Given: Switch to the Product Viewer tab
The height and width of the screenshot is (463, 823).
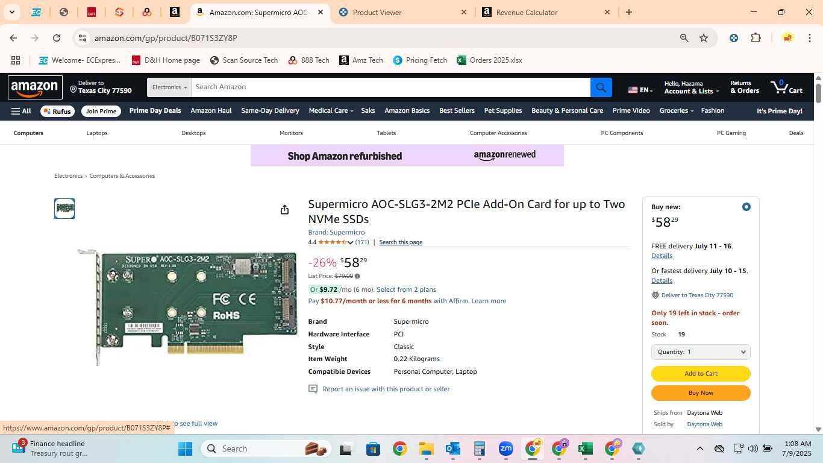Looking at the screenshot, I should [x=402, y=12].
